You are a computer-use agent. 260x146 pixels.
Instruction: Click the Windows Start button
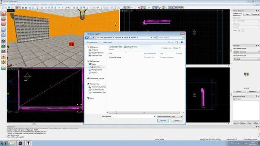[4, 143]
